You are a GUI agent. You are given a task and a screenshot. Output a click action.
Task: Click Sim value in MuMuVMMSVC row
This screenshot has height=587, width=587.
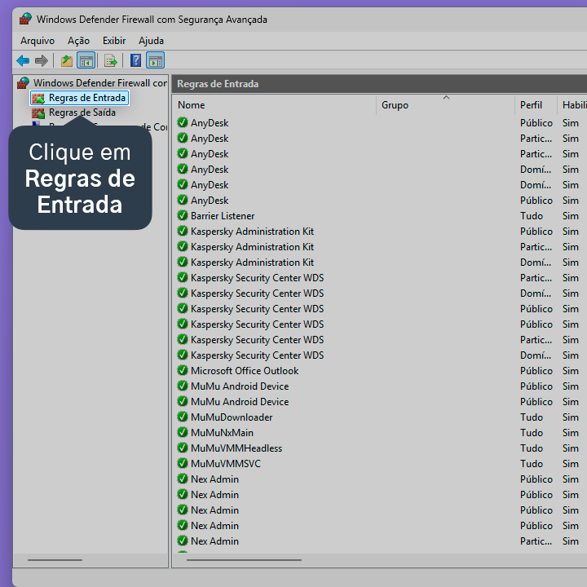pos(570,464)
